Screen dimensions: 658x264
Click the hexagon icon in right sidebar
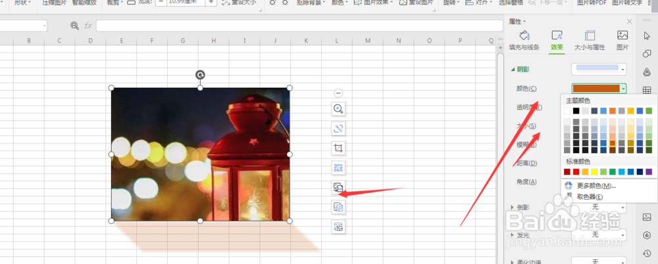click(647, 235)
